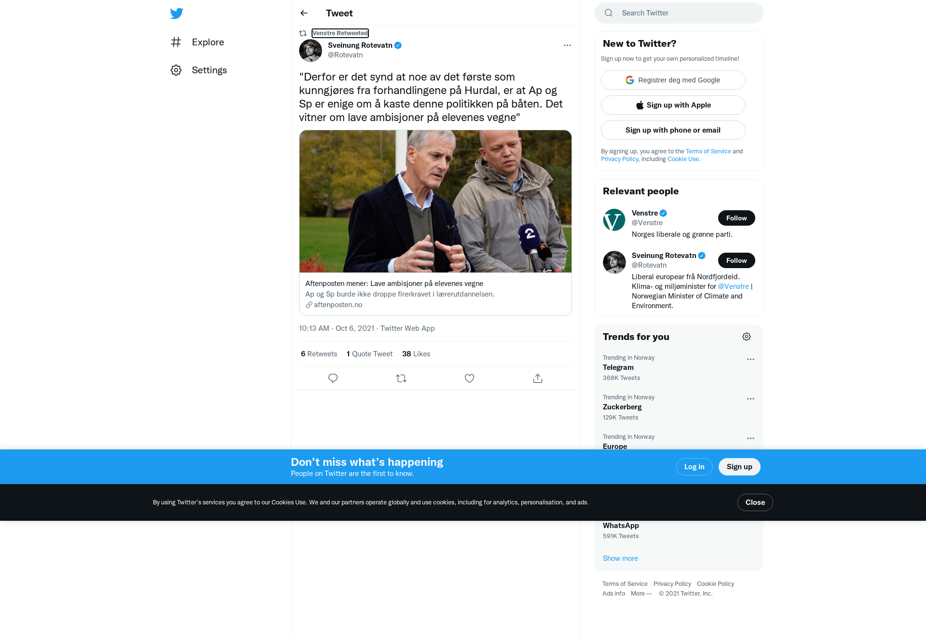This screenshot has height=637, width=926.
Task: Retweet using the retweet icon below tweet
Action: [x=401, y=379]
